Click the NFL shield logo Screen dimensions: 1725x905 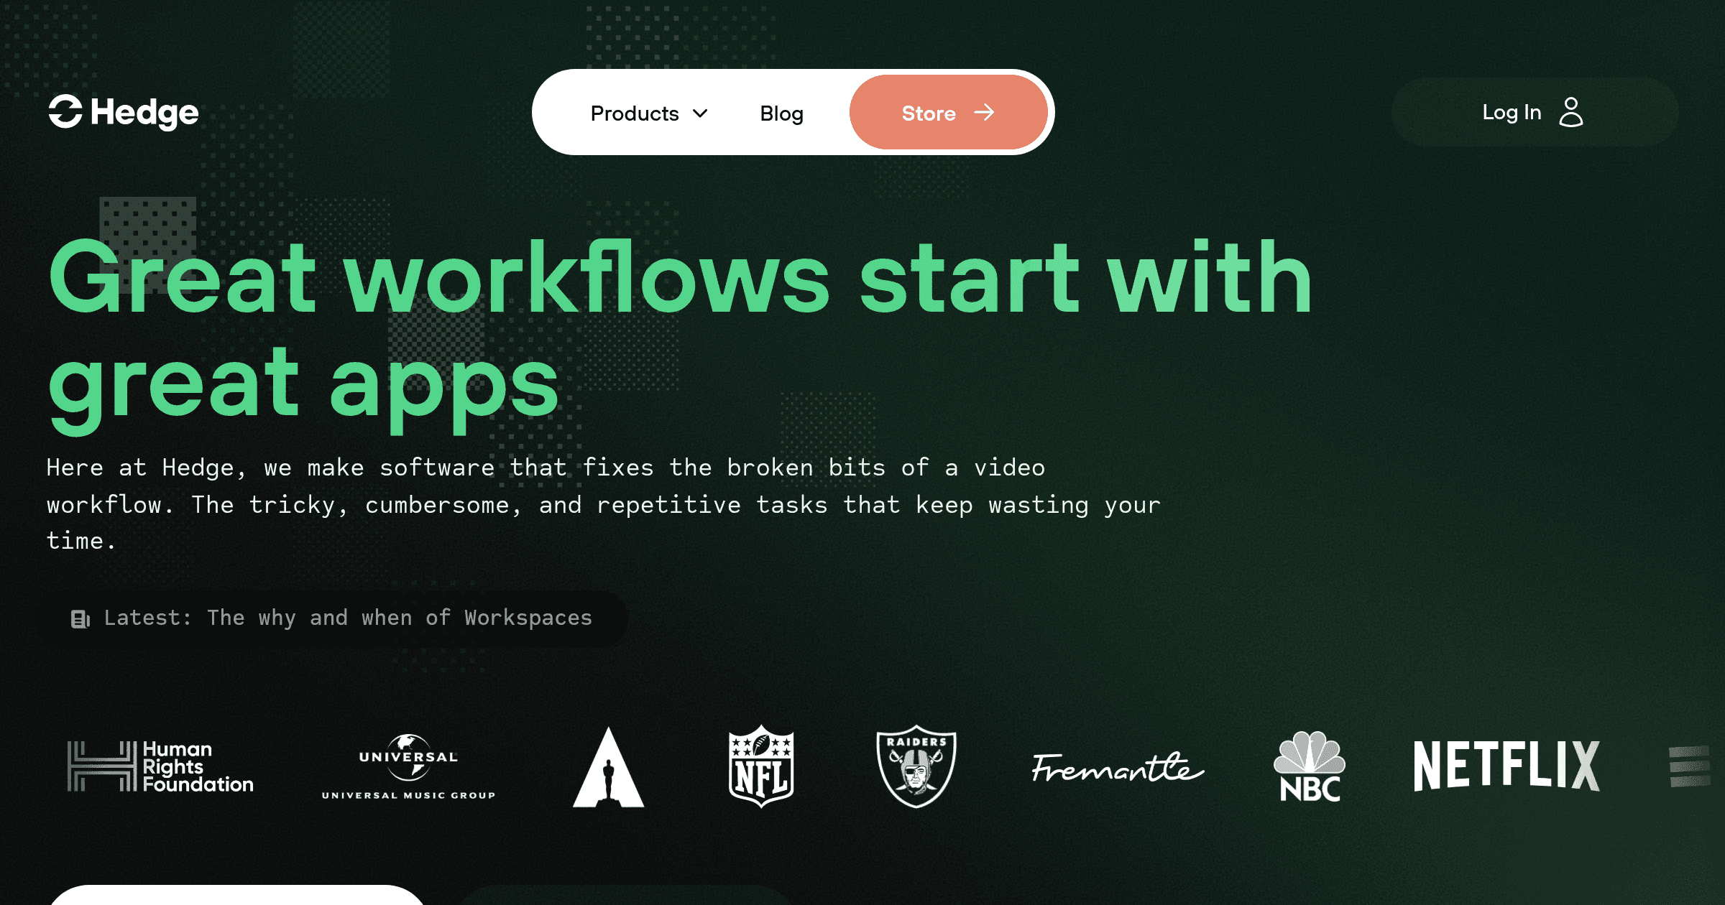pos(761,766)
